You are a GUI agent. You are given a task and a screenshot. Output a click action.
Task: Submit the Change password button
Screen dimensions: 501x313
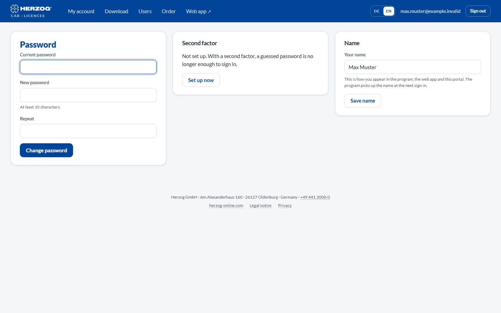tap(46, 150)
